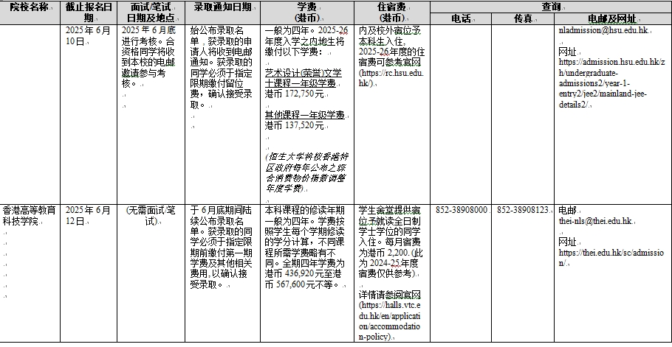
Task: Click the 学费(港币) column header
Action: 308,13
